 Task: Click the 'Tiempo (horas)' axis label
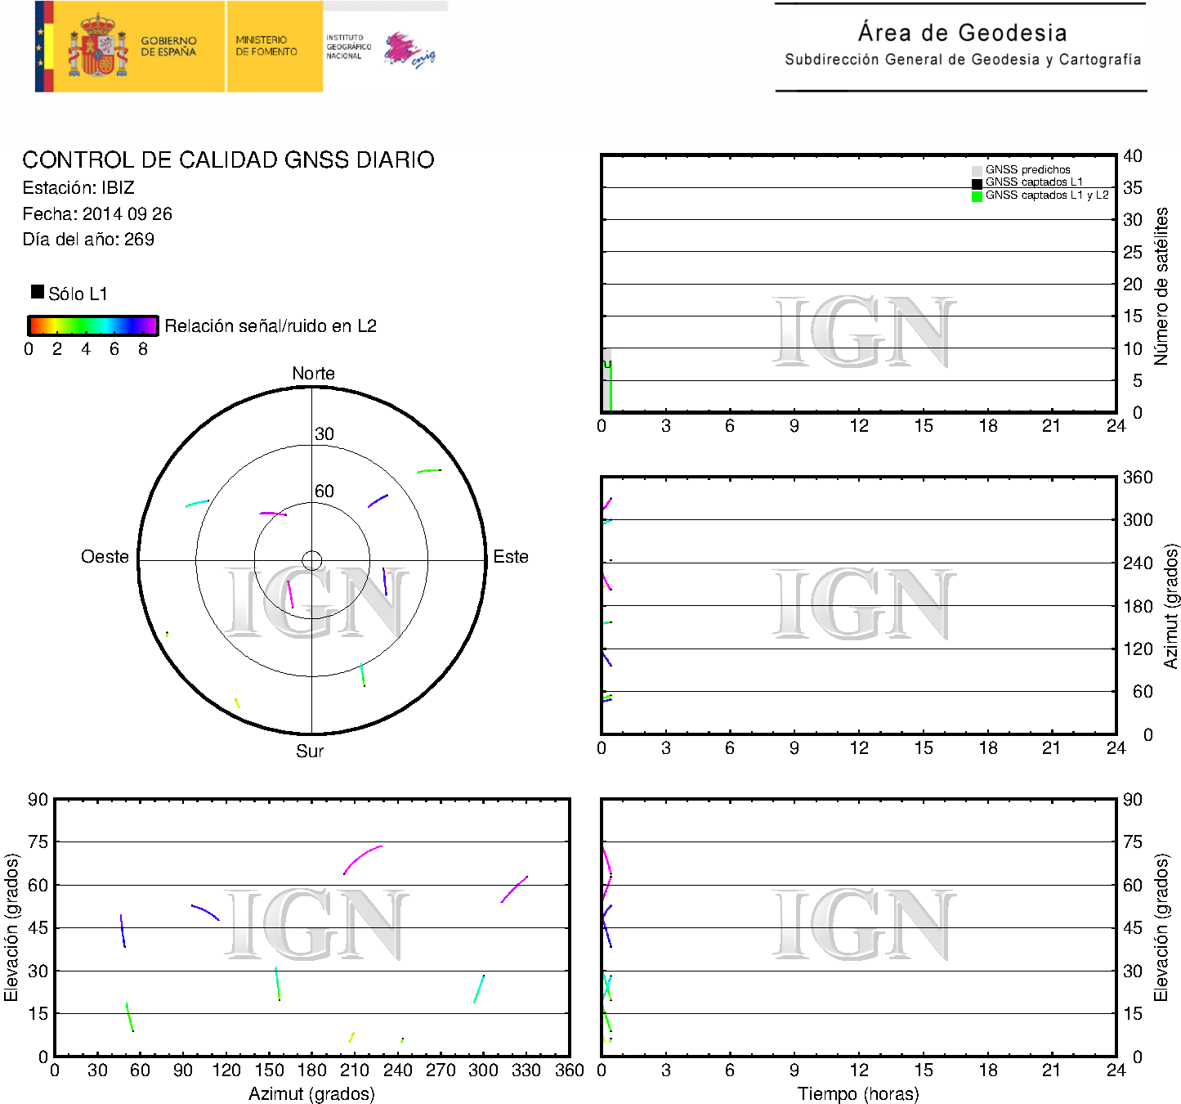pos(858,1093)
